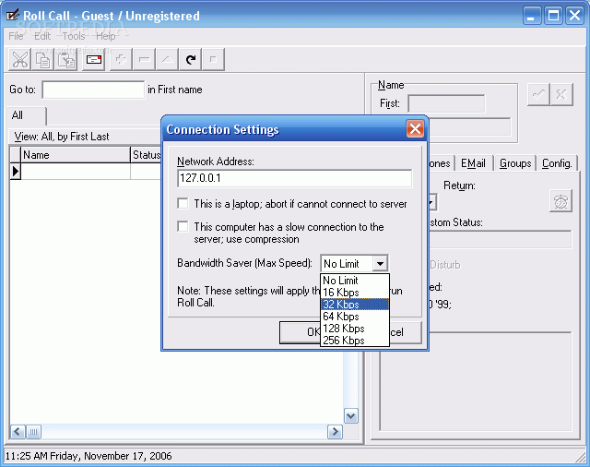Click the send message envelope toolbar icon

tap(94, 59)
